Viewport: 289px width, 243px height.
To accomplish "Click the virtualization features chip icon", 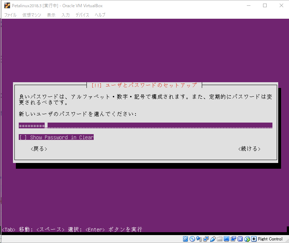I will (240, 239).
